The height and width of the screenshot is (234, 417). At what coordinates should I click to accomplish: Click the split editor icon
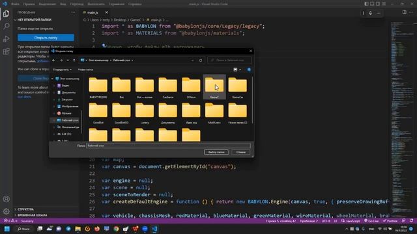click(x=404, y=12)
